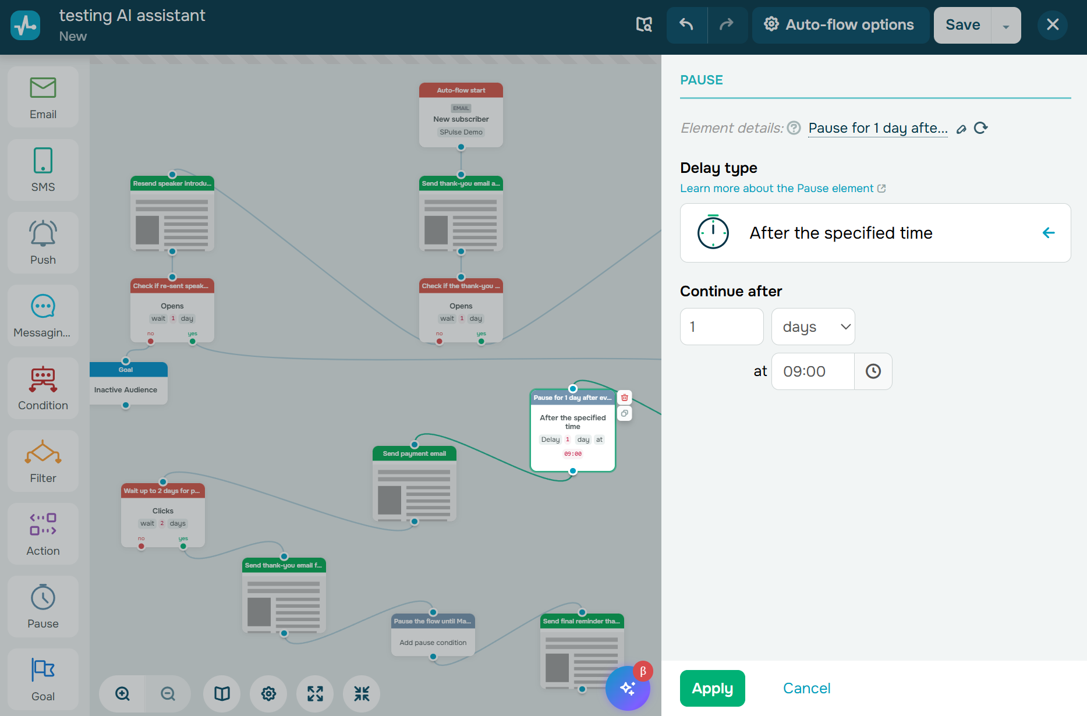Screen dimensions: 1087x716
Task: Click the SendPulse logo icon
Action: [x=26, y=25]
